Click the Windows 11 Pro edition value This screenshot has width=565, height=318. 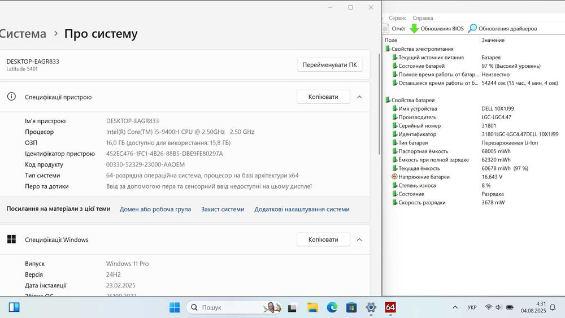click(x=127, y=264)
